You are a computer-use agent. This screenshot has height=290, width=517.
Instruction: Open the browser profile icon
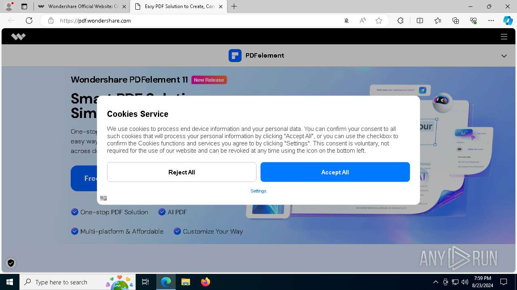pyautogui.click(x=9, y=6)
